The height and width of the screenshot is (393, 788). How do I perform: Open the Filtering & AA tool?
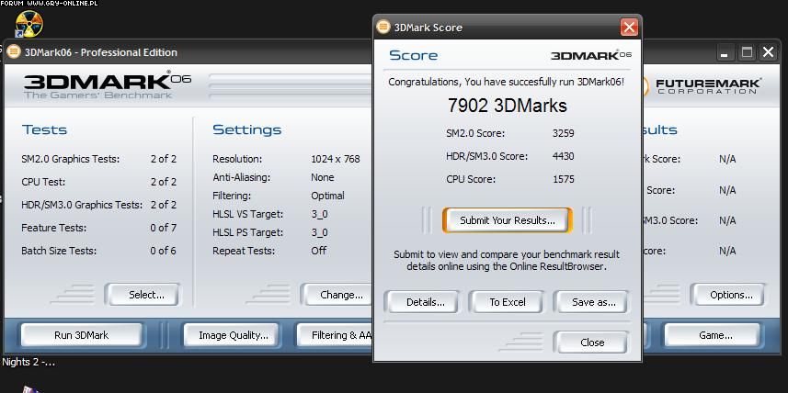(335, 335)
